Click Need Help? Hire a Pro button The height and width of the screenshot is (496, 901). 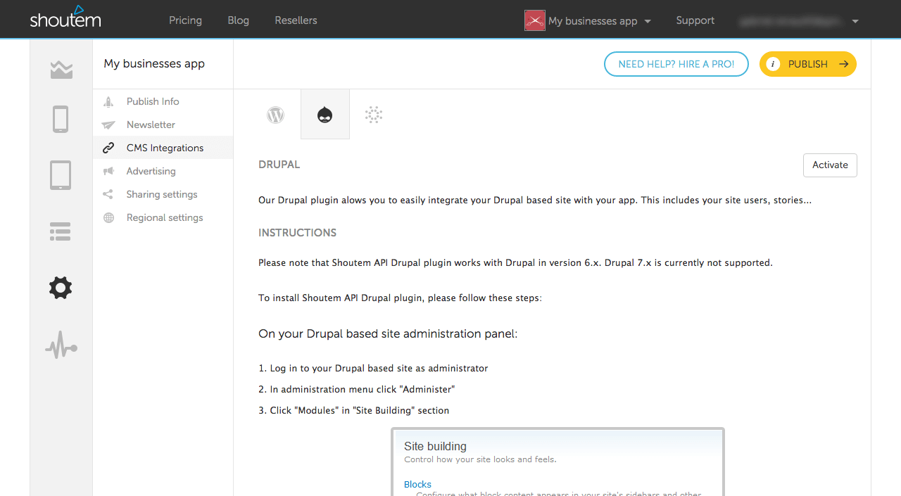click(x=676, y=64)
